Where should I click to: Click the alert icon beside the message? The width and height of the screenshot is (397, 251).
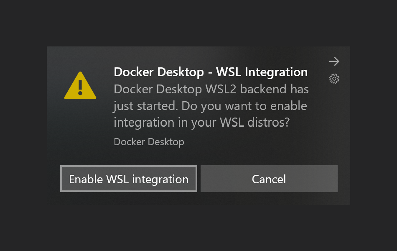[80, 85]
